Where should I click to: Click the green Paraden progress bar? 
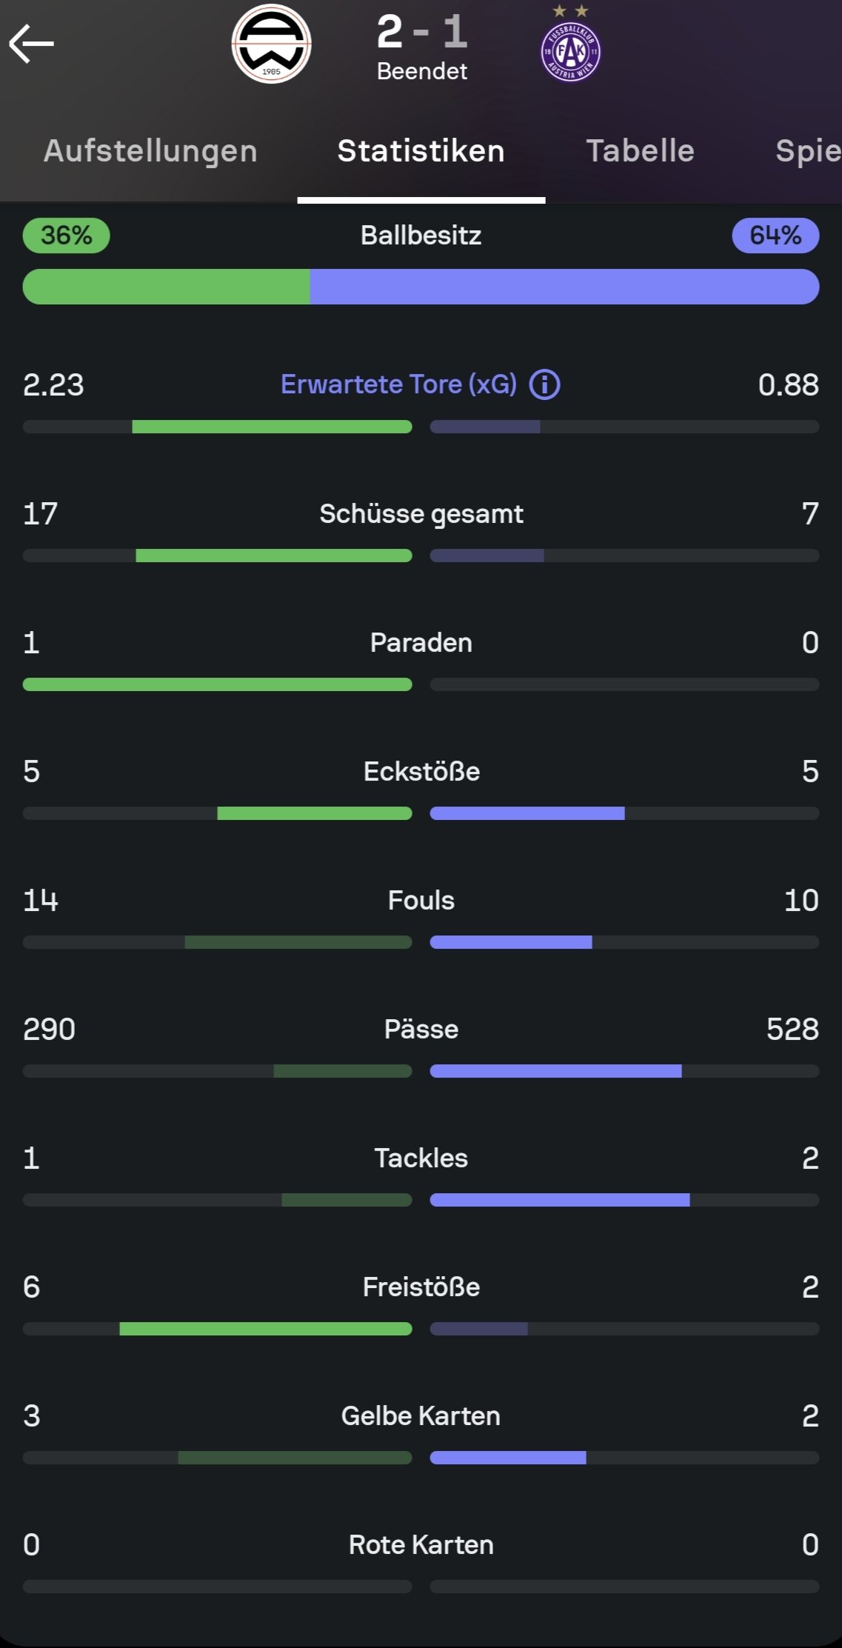[217, 684]
